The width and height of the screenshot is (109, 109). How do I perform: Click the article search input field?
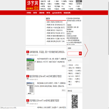coord(73,53)
